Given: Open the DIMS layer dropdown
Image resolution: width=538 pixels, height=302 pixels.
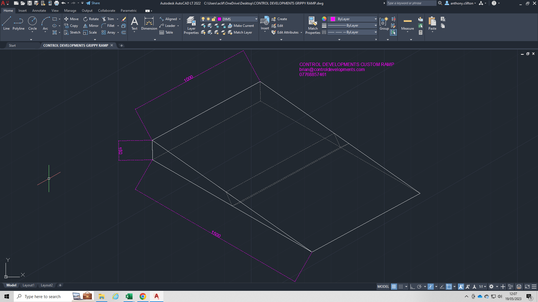Looking at the screenshot, I should click(256, 19).
